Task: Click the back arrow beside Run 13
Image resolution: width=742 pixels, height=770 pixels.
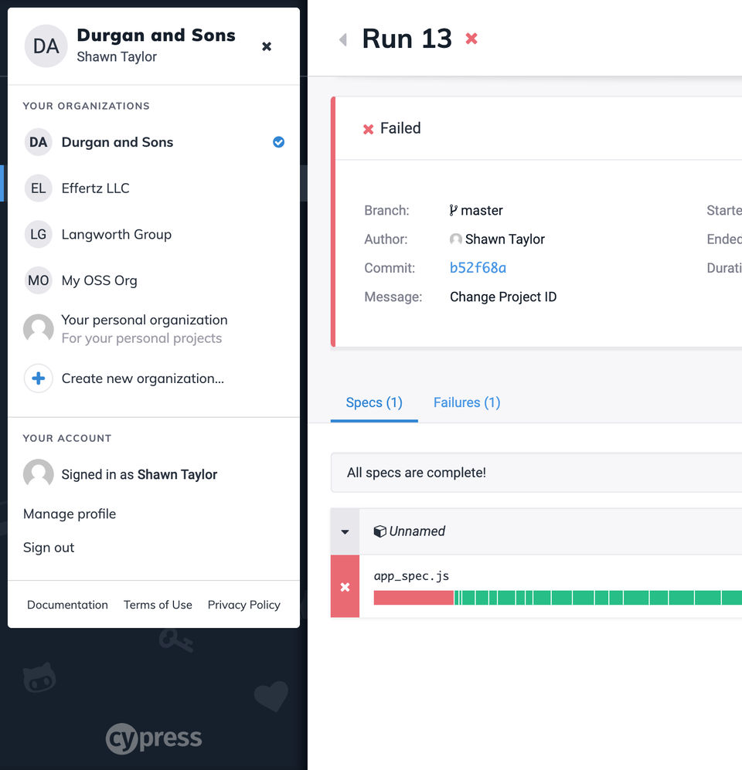Action: 343,39
